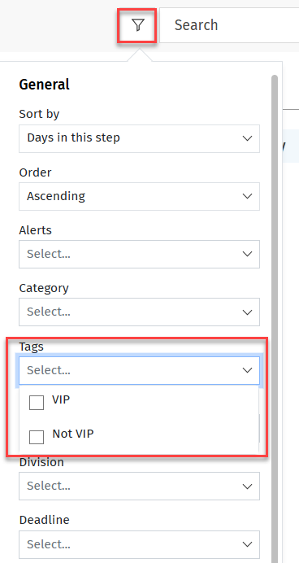The height and width of the screenshot is (563, 299).
Task: Check the VIP checkbox
Action: 37,403
